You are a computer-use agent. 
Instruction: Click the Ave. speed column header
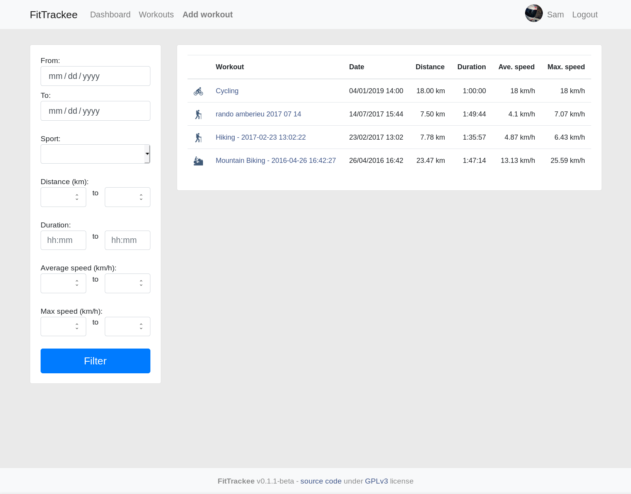pos(516,67)
